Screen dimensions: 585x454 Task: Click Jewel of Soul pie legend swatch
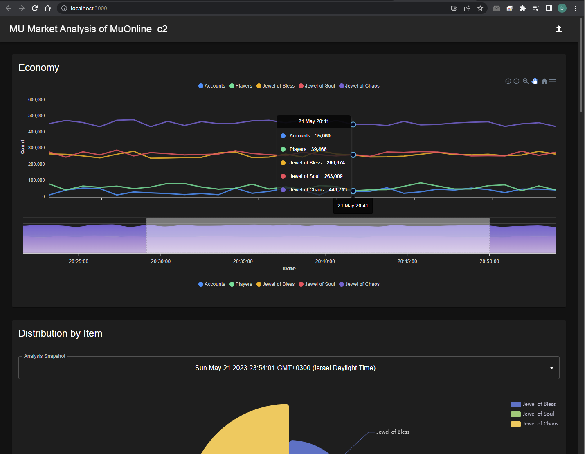click(x=515, y=414)
